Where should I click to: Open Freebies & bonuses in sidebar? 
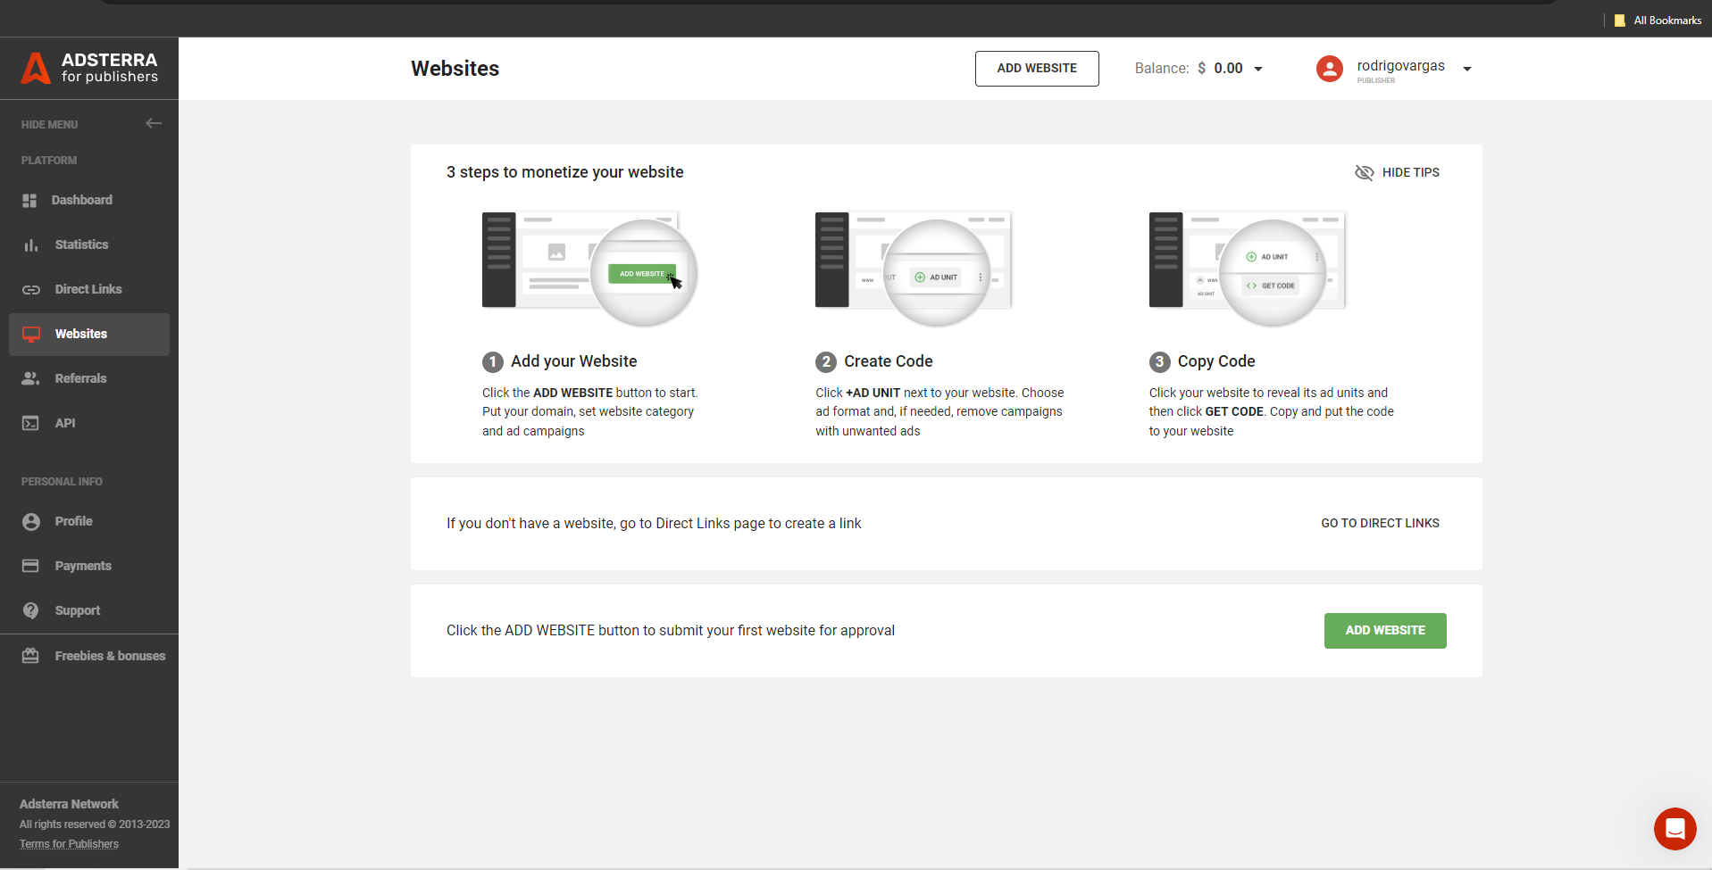(x=89, y=657)
